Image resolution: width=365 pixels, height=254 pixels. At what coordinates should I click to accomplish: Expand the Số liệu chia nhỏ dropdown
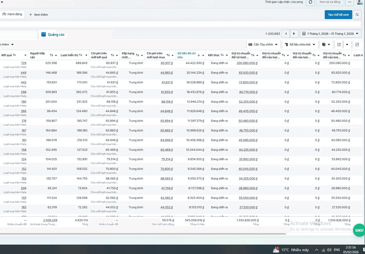click(x=300, y=44)
